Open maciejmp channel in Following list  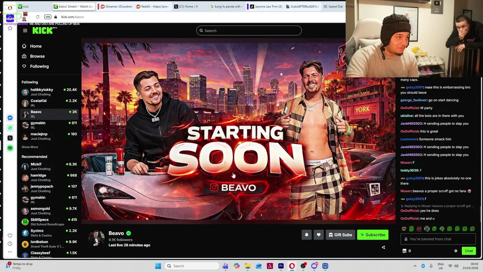pyautogui.click(x=49, y=136)
